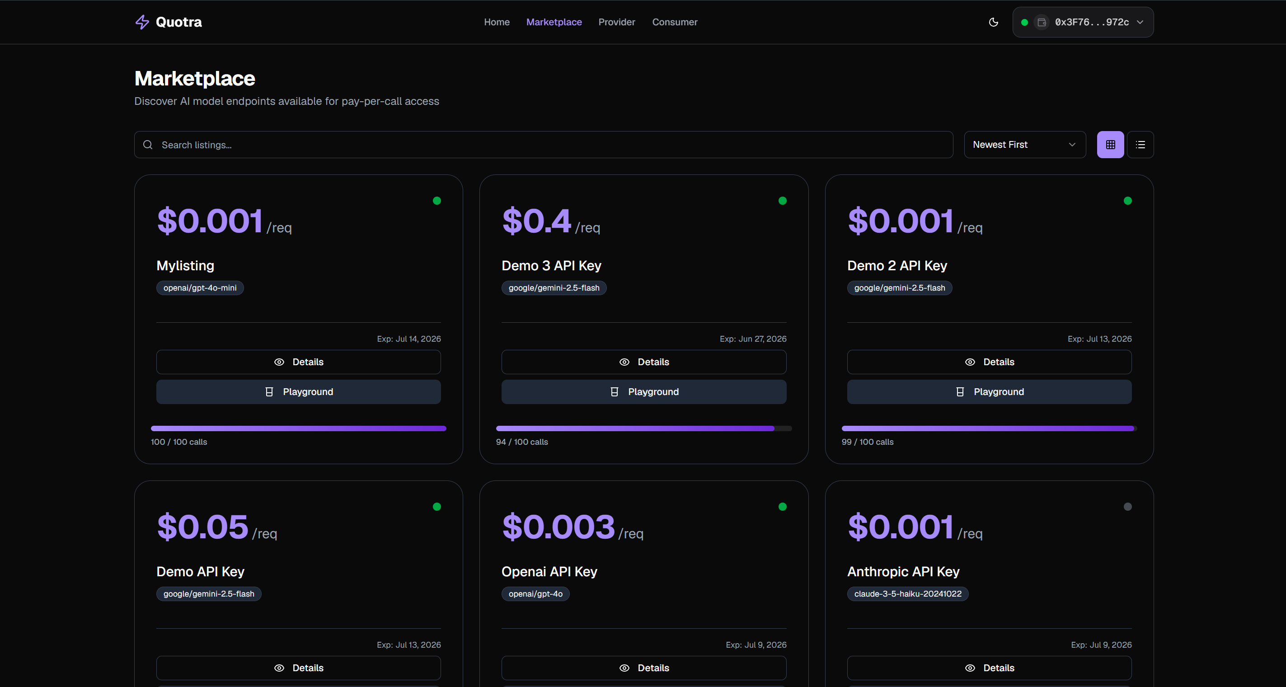
Task: View Details for Demo 3 API Key
Action: click(644, 362)
